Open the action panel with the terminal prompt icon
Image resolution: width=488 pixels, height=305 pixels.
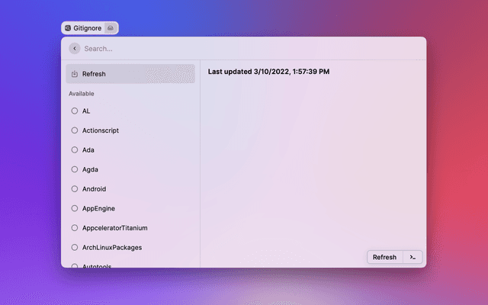pyautogui.click(x=413, y=257)
